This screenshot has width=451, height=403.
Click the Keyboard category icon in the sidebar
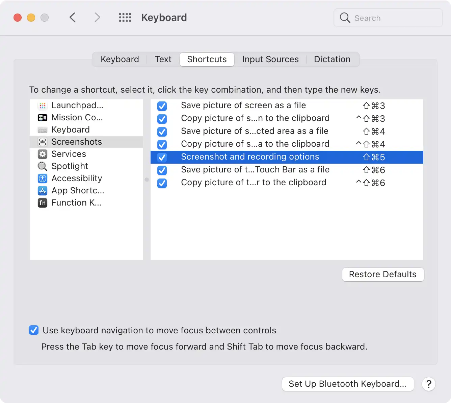43,130
